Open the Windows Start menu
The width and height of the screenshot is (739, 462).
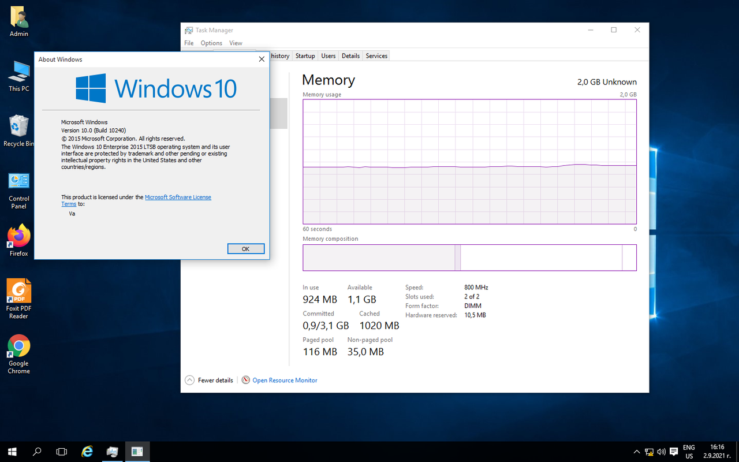[12, 452]
